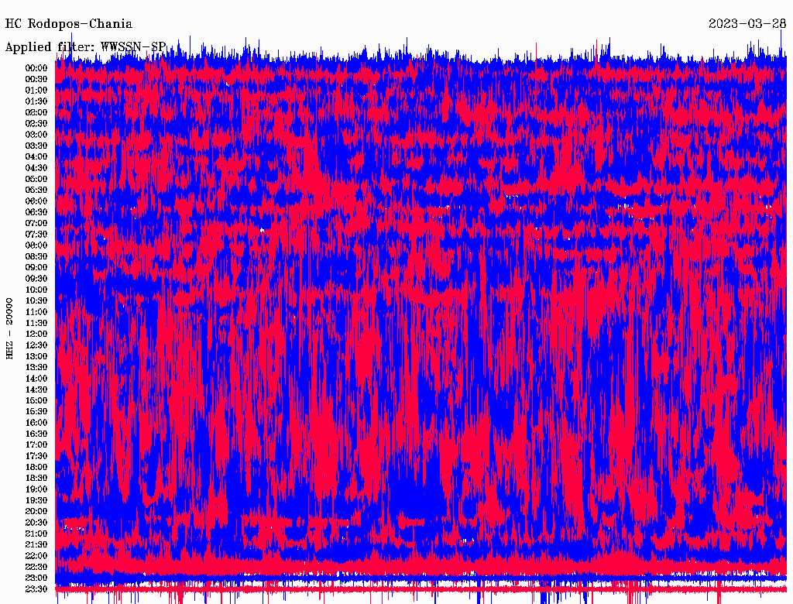Viewport: 793px width, 604px height.
Task: Select the 21:00 time row label
Action: pyautogui.click(x=36, y=534)
